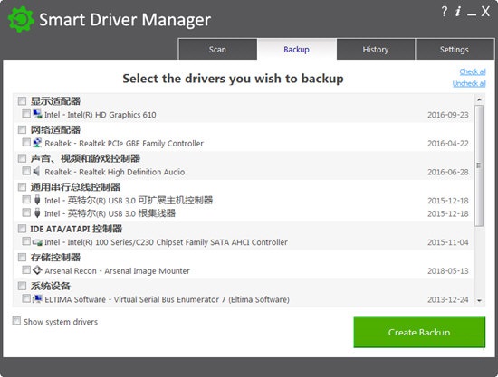Check the Arsenal Image Mounter checkbox
498x377 pixels.
pyautogui.click(x=26, y=269)
